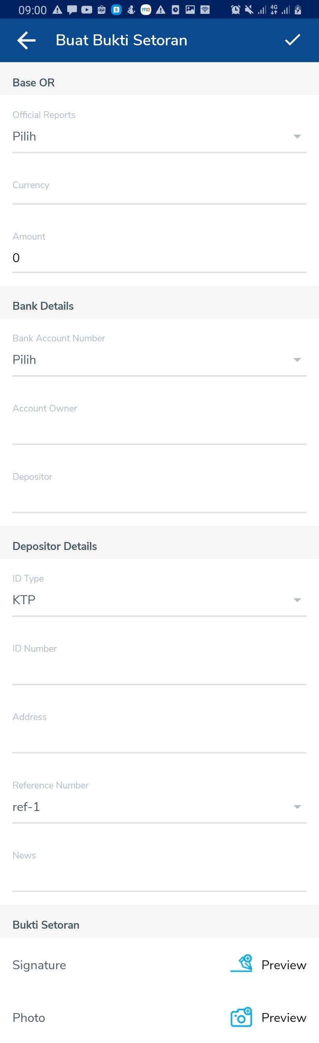Confirm with the checkmark icon

point(292,40)
